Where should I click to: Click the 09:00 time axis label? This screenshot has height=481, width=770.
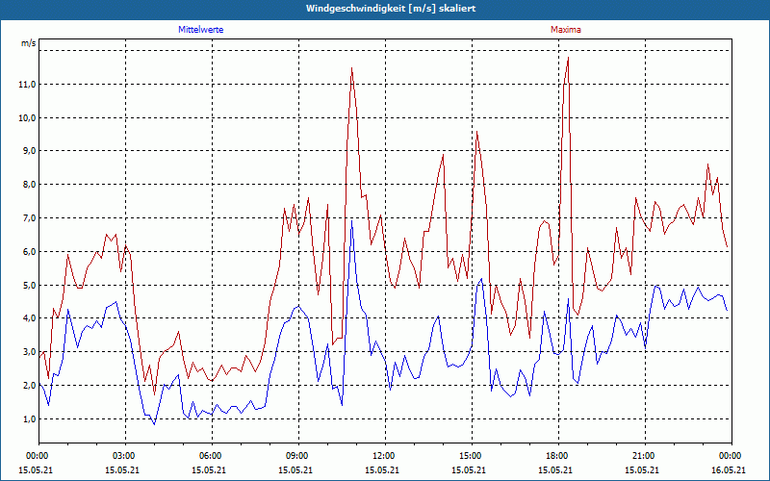coord(298,456)
